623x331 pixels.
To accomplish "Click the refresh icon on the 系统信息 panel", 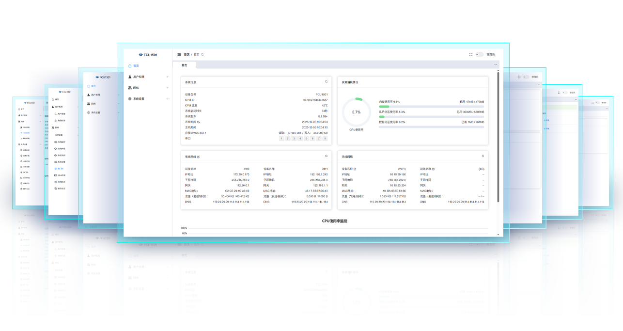I will tap(325, 81).
